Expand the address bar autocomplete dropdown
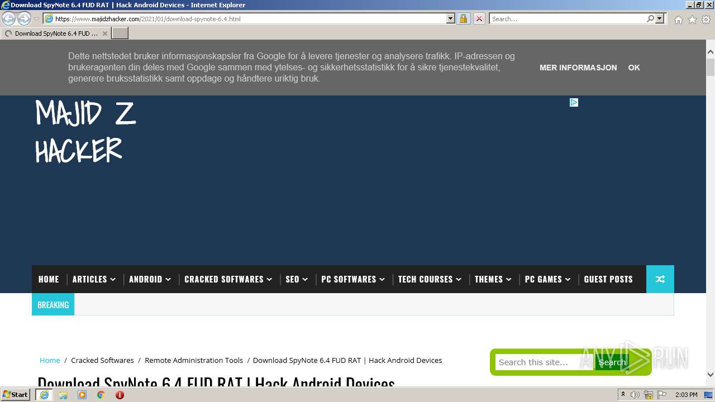 (x=451, y=18)
